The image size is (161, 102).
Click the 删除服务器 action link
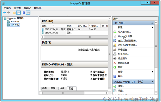tap(124, 63)
